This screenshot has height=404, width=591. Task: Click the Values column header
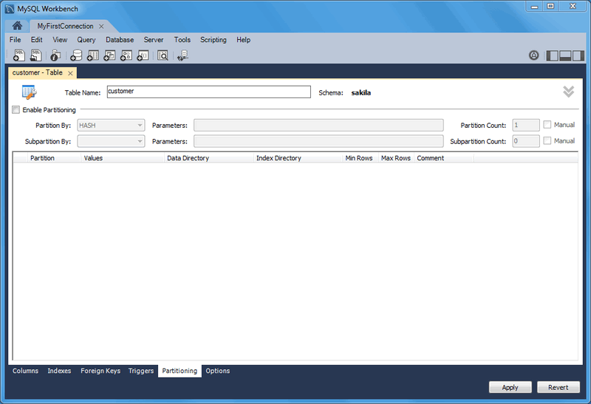pyautogui.click(x=123, y=158)
